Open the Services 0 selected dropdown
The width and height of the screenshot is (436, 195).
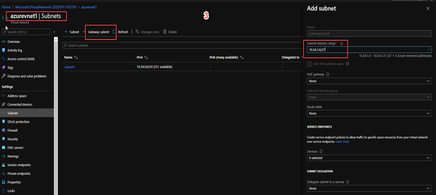coord(369,158)
